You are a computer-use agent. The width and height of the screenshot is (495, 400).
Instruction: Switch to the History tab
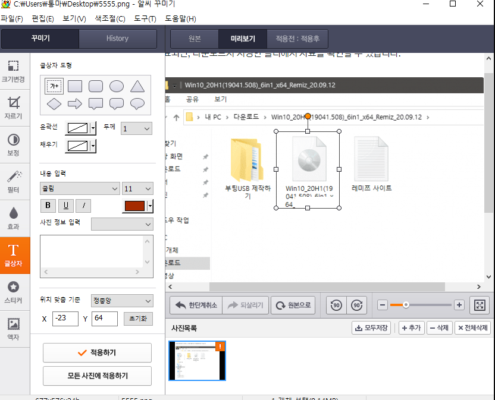(x=117, y=39)
